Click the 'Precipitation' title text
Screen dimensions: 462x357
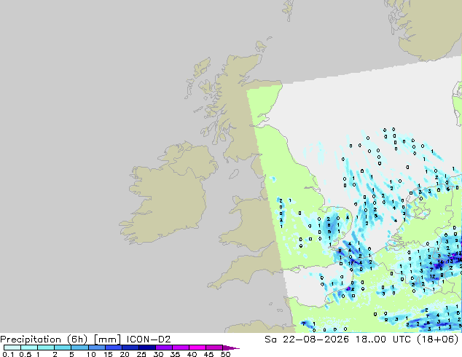coord(31,340)
